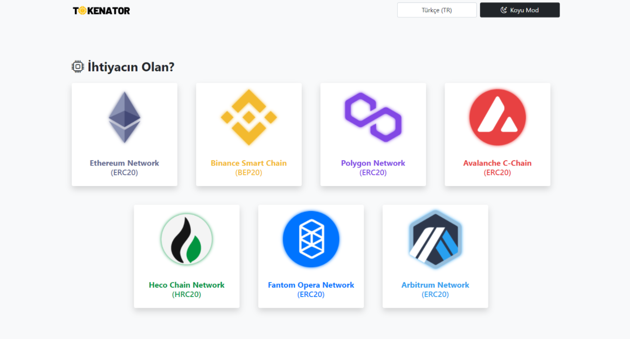Select Binance Smart Chain label

tap(249, 163)
